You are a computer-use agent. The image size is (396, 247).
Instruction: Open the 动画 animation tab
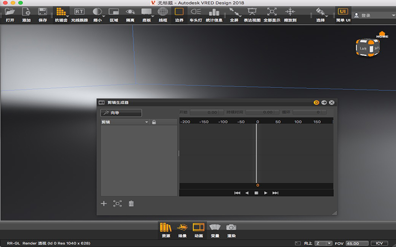click(x=199, y=230)
